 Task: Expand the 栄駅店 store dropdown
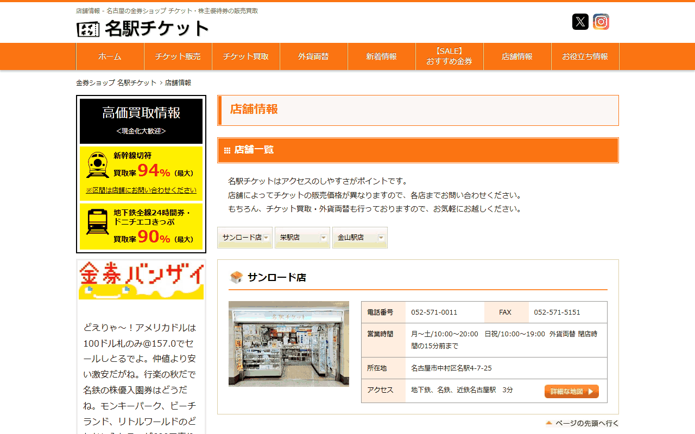pyautogui.click(x=302, y=238)
